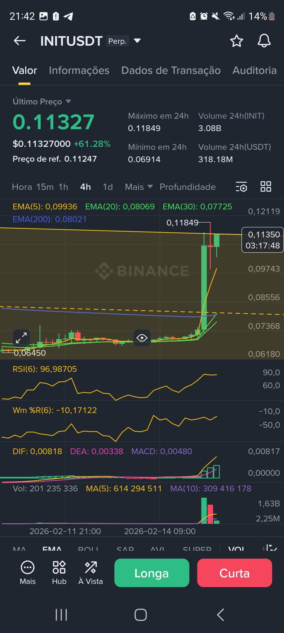
Task: Tap the RSI(6) indicator label
Action: [45, 369]
